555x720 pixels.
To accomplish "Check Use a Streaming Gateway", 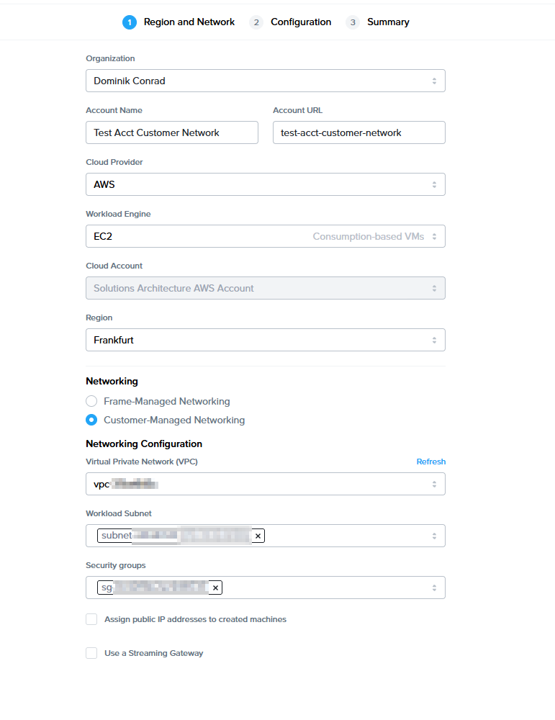I will 91,653.
